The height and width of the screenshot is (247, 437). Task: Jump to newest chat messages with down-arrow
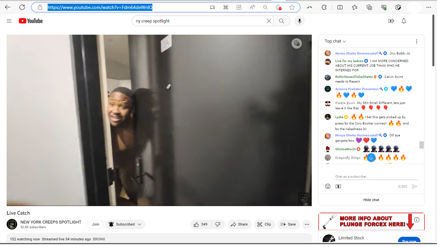371,158
